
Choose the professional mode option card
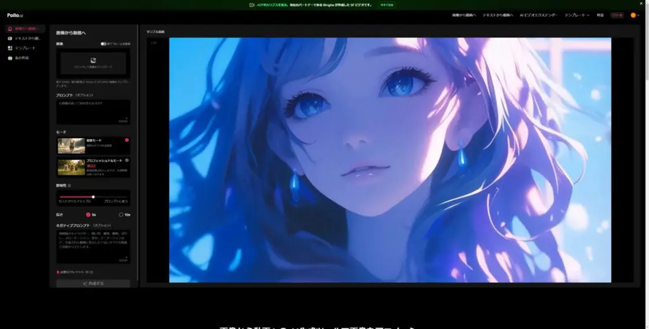point(93,166)
